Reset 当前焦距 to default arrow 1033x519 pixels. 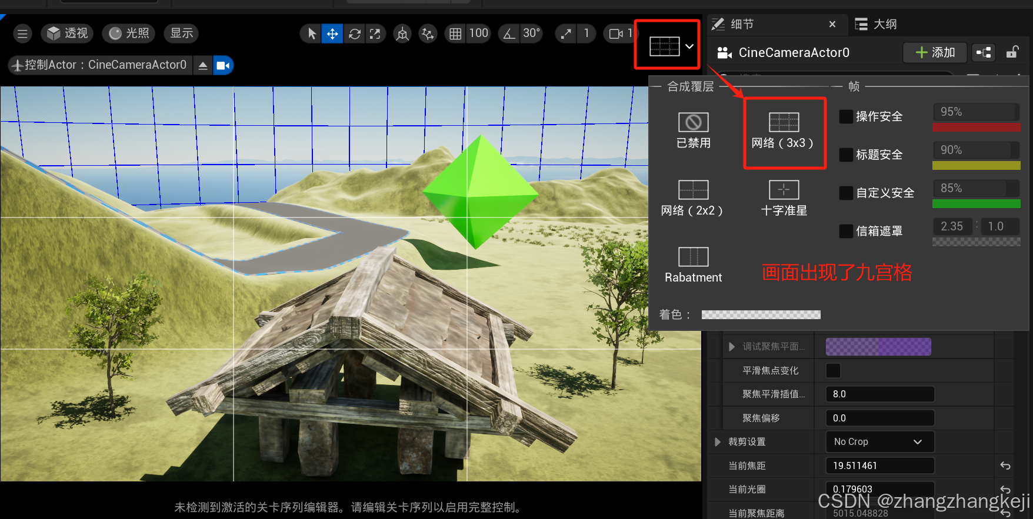coord(1005,466)
